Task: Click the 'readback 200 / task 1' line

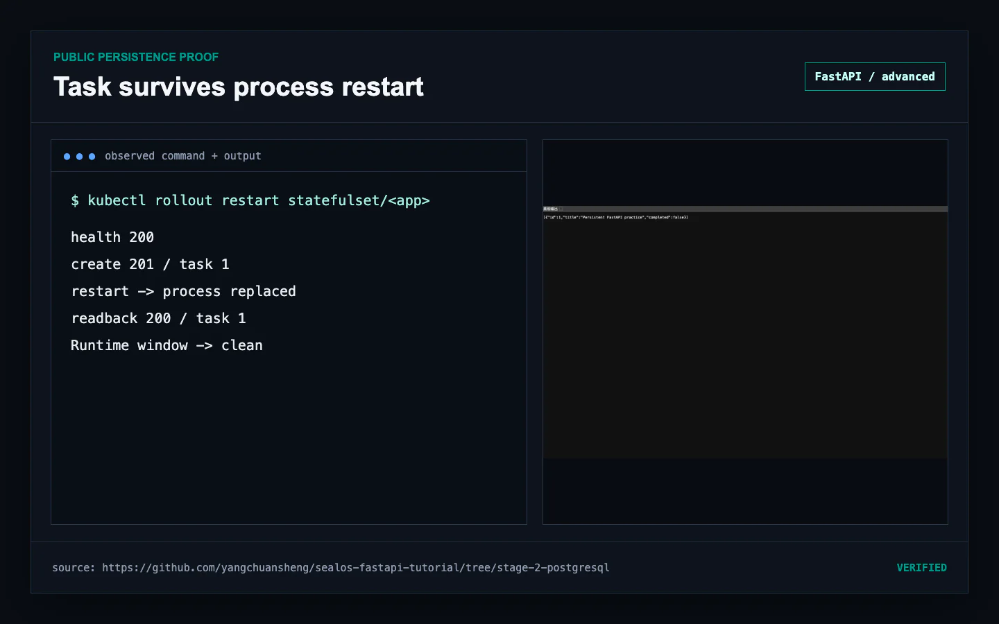Action: [158, 318]
